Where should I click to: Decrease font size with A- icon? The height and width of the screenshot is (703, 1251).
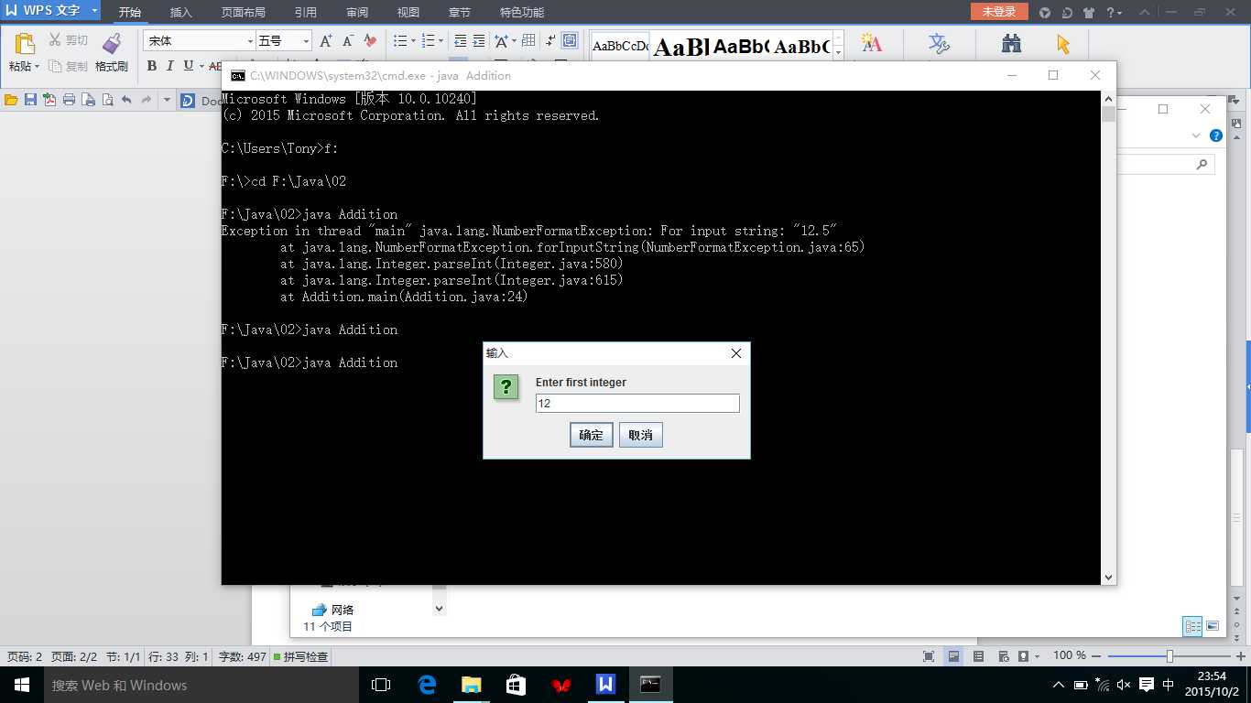348,41
